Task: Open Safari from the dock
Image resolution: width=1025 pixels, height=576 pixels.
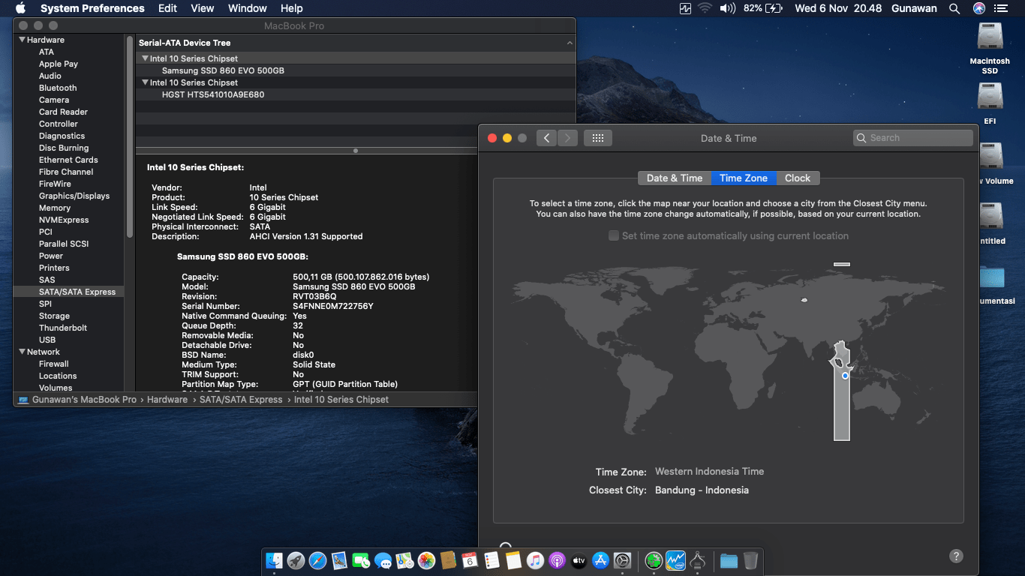Action: point(317,560)
